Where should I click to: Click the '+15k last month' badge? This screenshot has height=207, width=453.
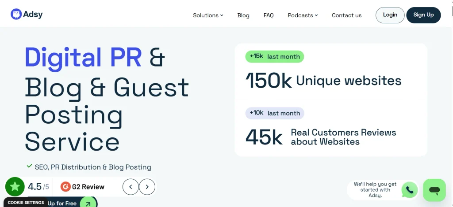tap(275, 57)
